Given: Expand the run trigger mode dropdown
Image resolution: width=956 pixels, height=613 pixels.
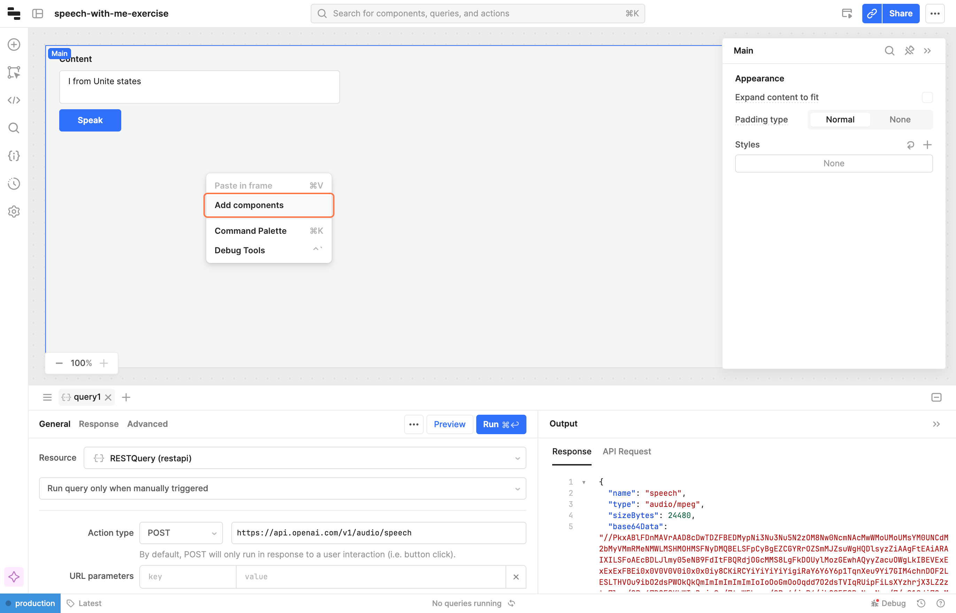Looking at the screenshot, I should click(282, 488).
